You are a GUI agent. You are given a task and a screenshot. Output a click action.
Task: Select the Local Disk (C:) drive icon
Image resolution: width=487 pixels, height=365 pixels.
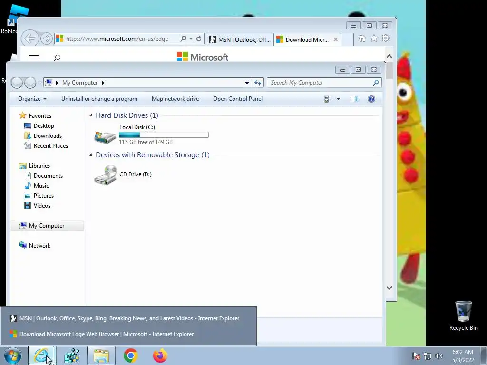[105, 136]
